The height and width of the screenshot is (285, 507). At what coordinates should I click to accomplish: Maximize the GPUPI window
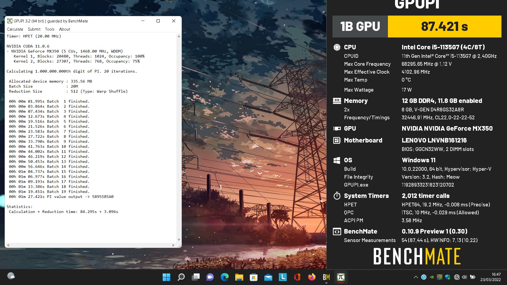[158, 21]
